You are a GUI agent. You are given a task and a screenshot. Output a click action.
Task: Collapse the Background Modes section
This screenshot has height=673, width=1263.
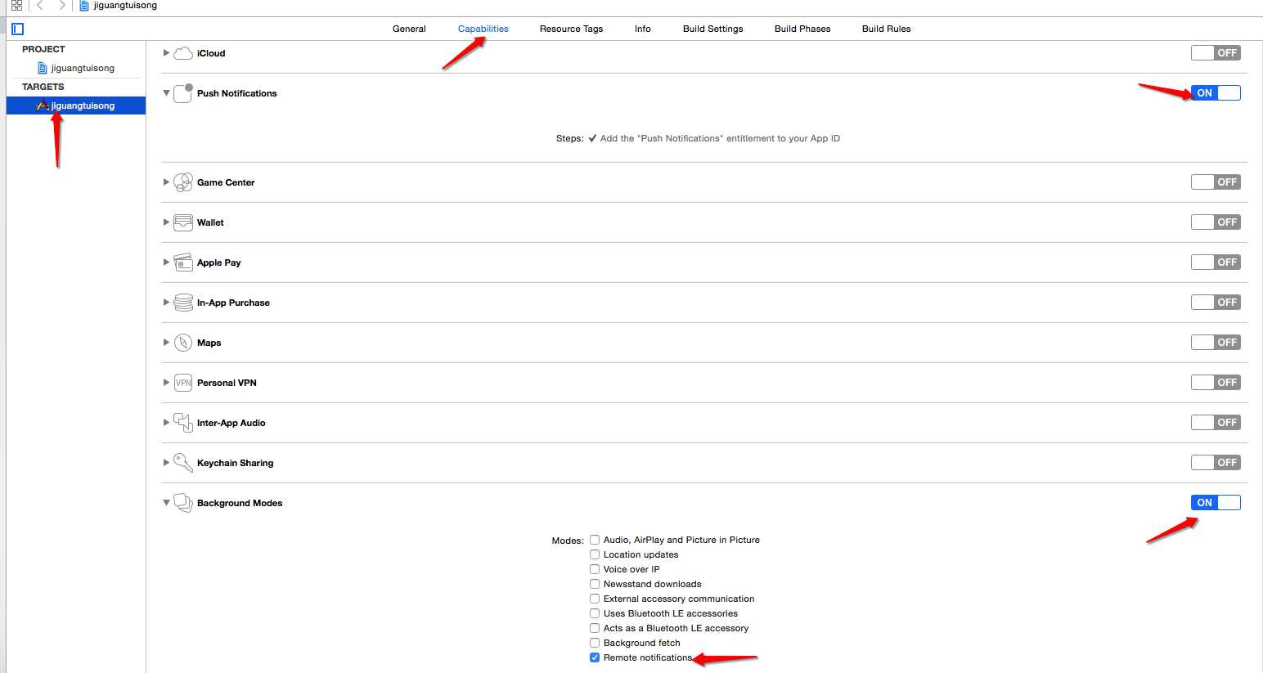pos(166,503)
